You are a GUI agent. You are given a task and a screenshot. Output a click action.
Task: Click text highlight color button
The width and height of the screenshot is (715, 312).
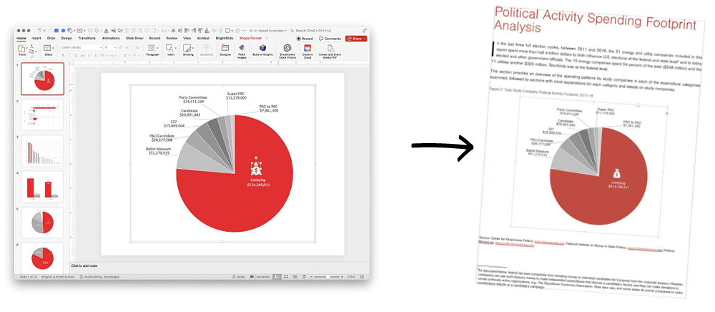click(x=125, y=55)
